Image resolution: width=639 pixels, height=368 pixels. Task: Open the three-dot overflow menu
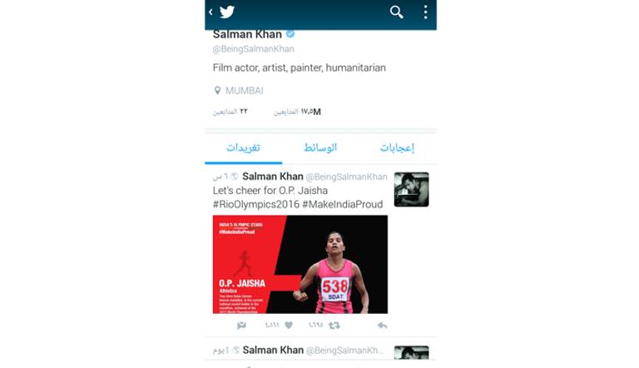[425, 12]
